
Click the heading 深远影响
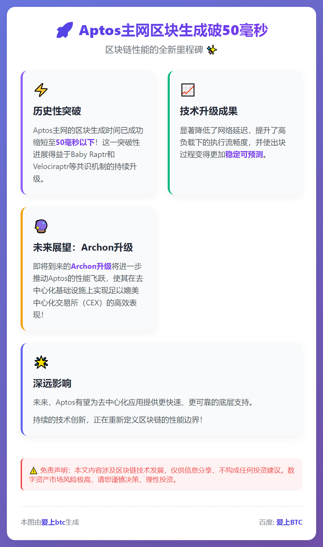(x=52, y=383)
